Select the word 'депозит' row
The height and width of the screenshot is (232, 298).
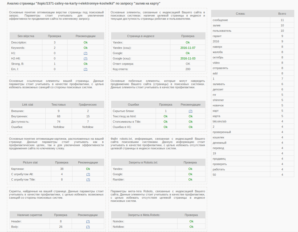tap(253, 89)
